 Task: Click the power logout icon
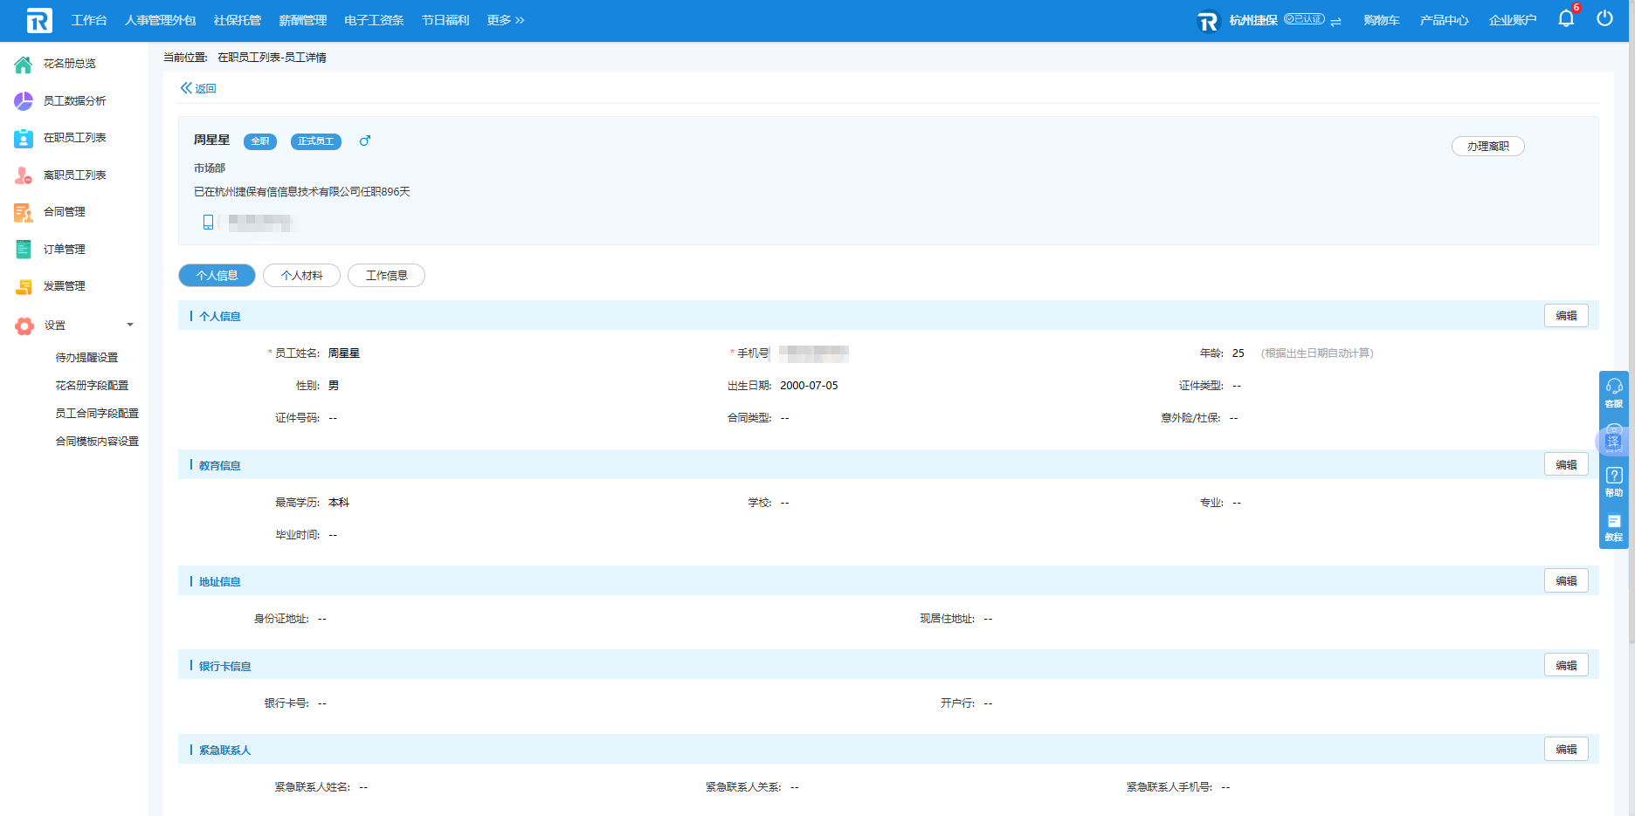point(1604,18)
